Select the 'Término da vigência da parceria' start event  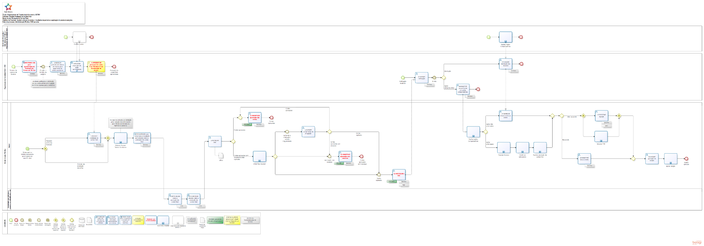14,67
